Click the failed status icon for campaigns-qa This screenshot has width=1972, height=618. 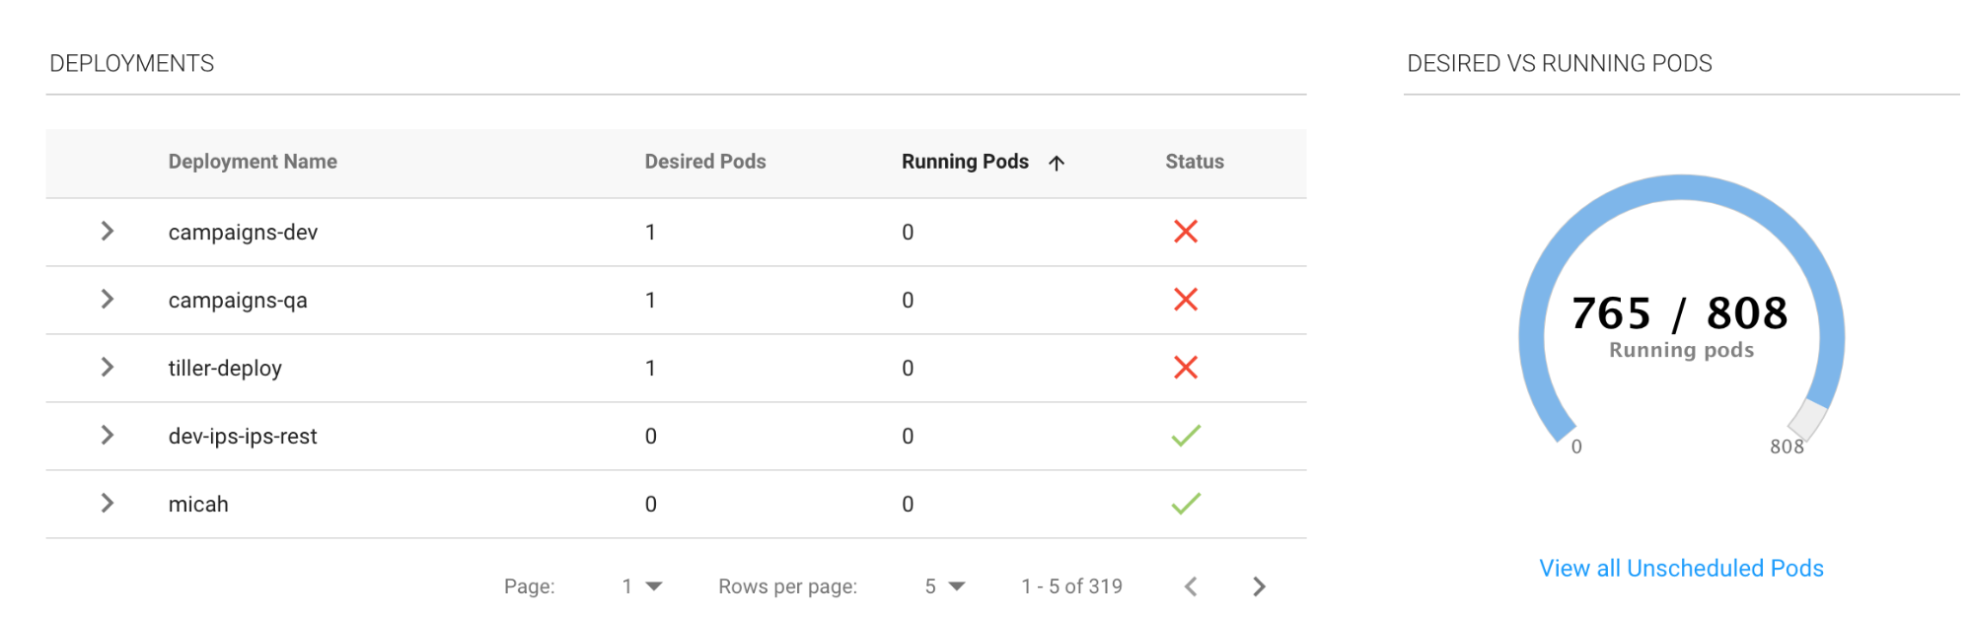pyautogui.click(x=1185, y=300)
